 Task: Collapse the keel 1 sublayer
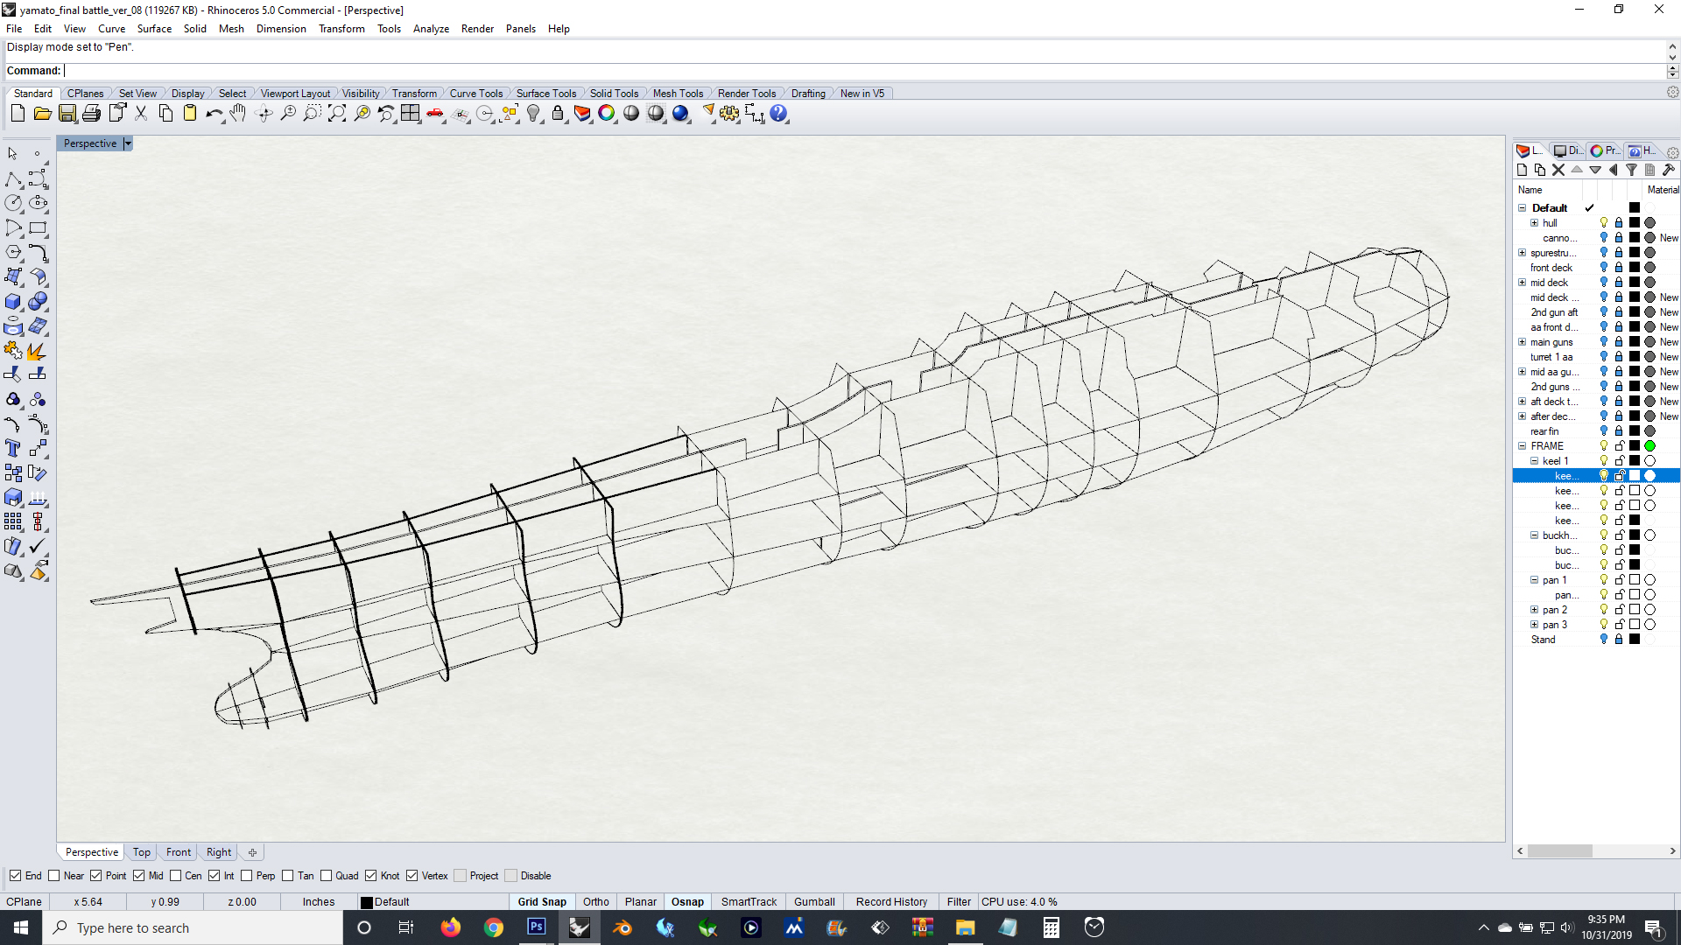(x=1535, y=461)
